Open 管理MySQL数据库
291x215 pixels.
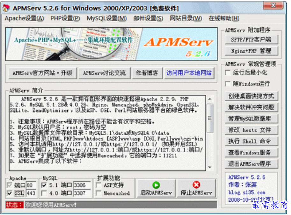[x=251, y=119]
